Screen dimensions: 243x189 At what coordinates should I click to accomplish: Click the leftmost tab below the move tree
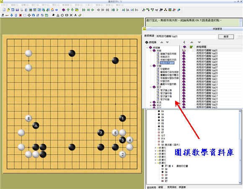pyautogui.click(x=151, y=187)
